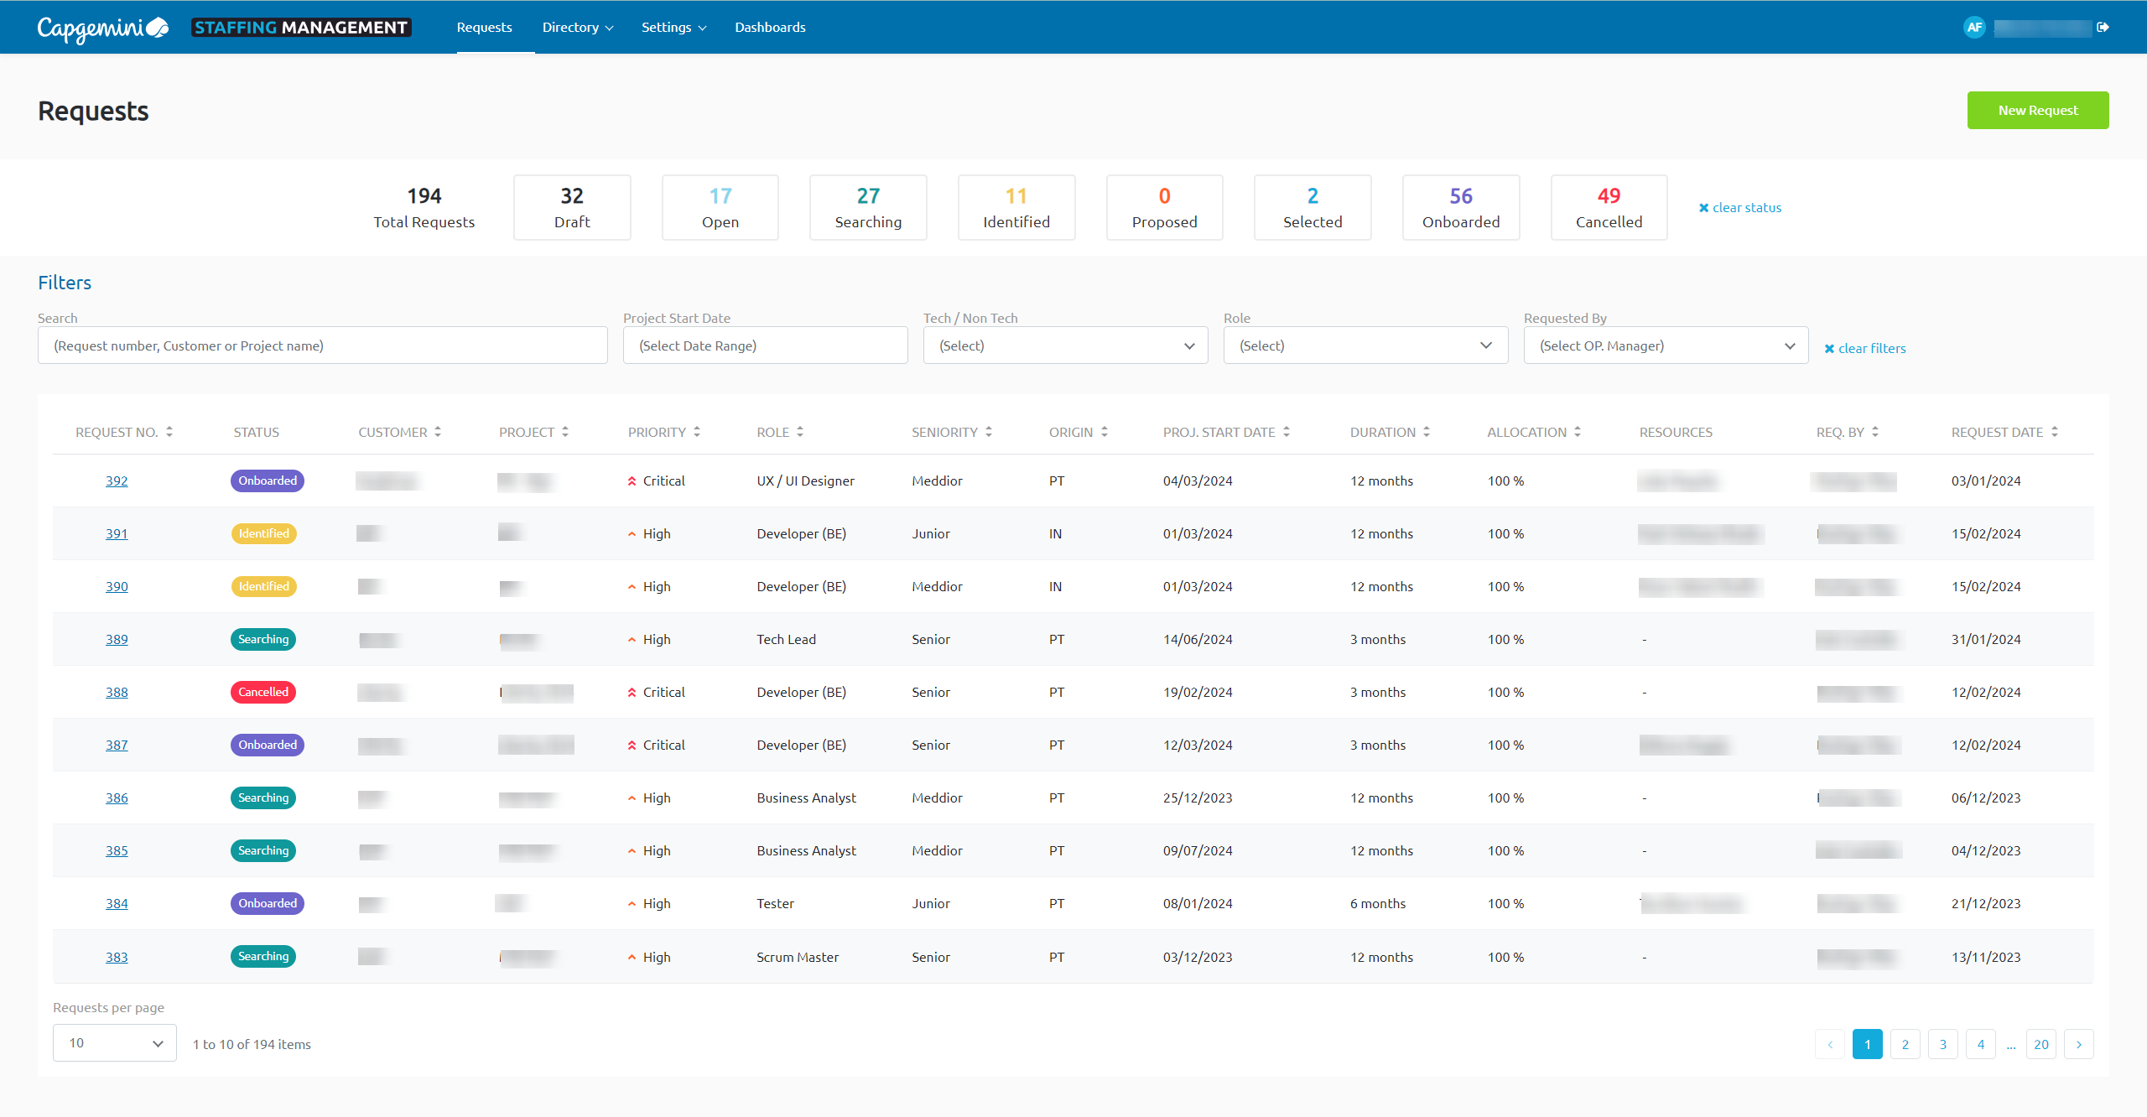Open Requests per page dropdown
Screen dimensions: 2147x1117
point(115,1042)
